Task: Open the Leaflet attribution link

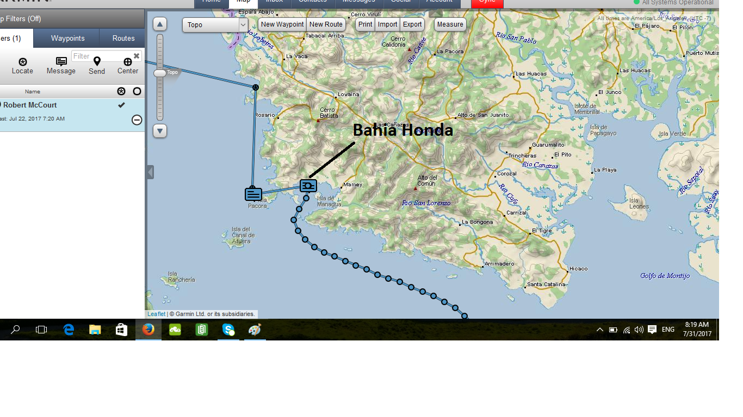Action: 156,313
